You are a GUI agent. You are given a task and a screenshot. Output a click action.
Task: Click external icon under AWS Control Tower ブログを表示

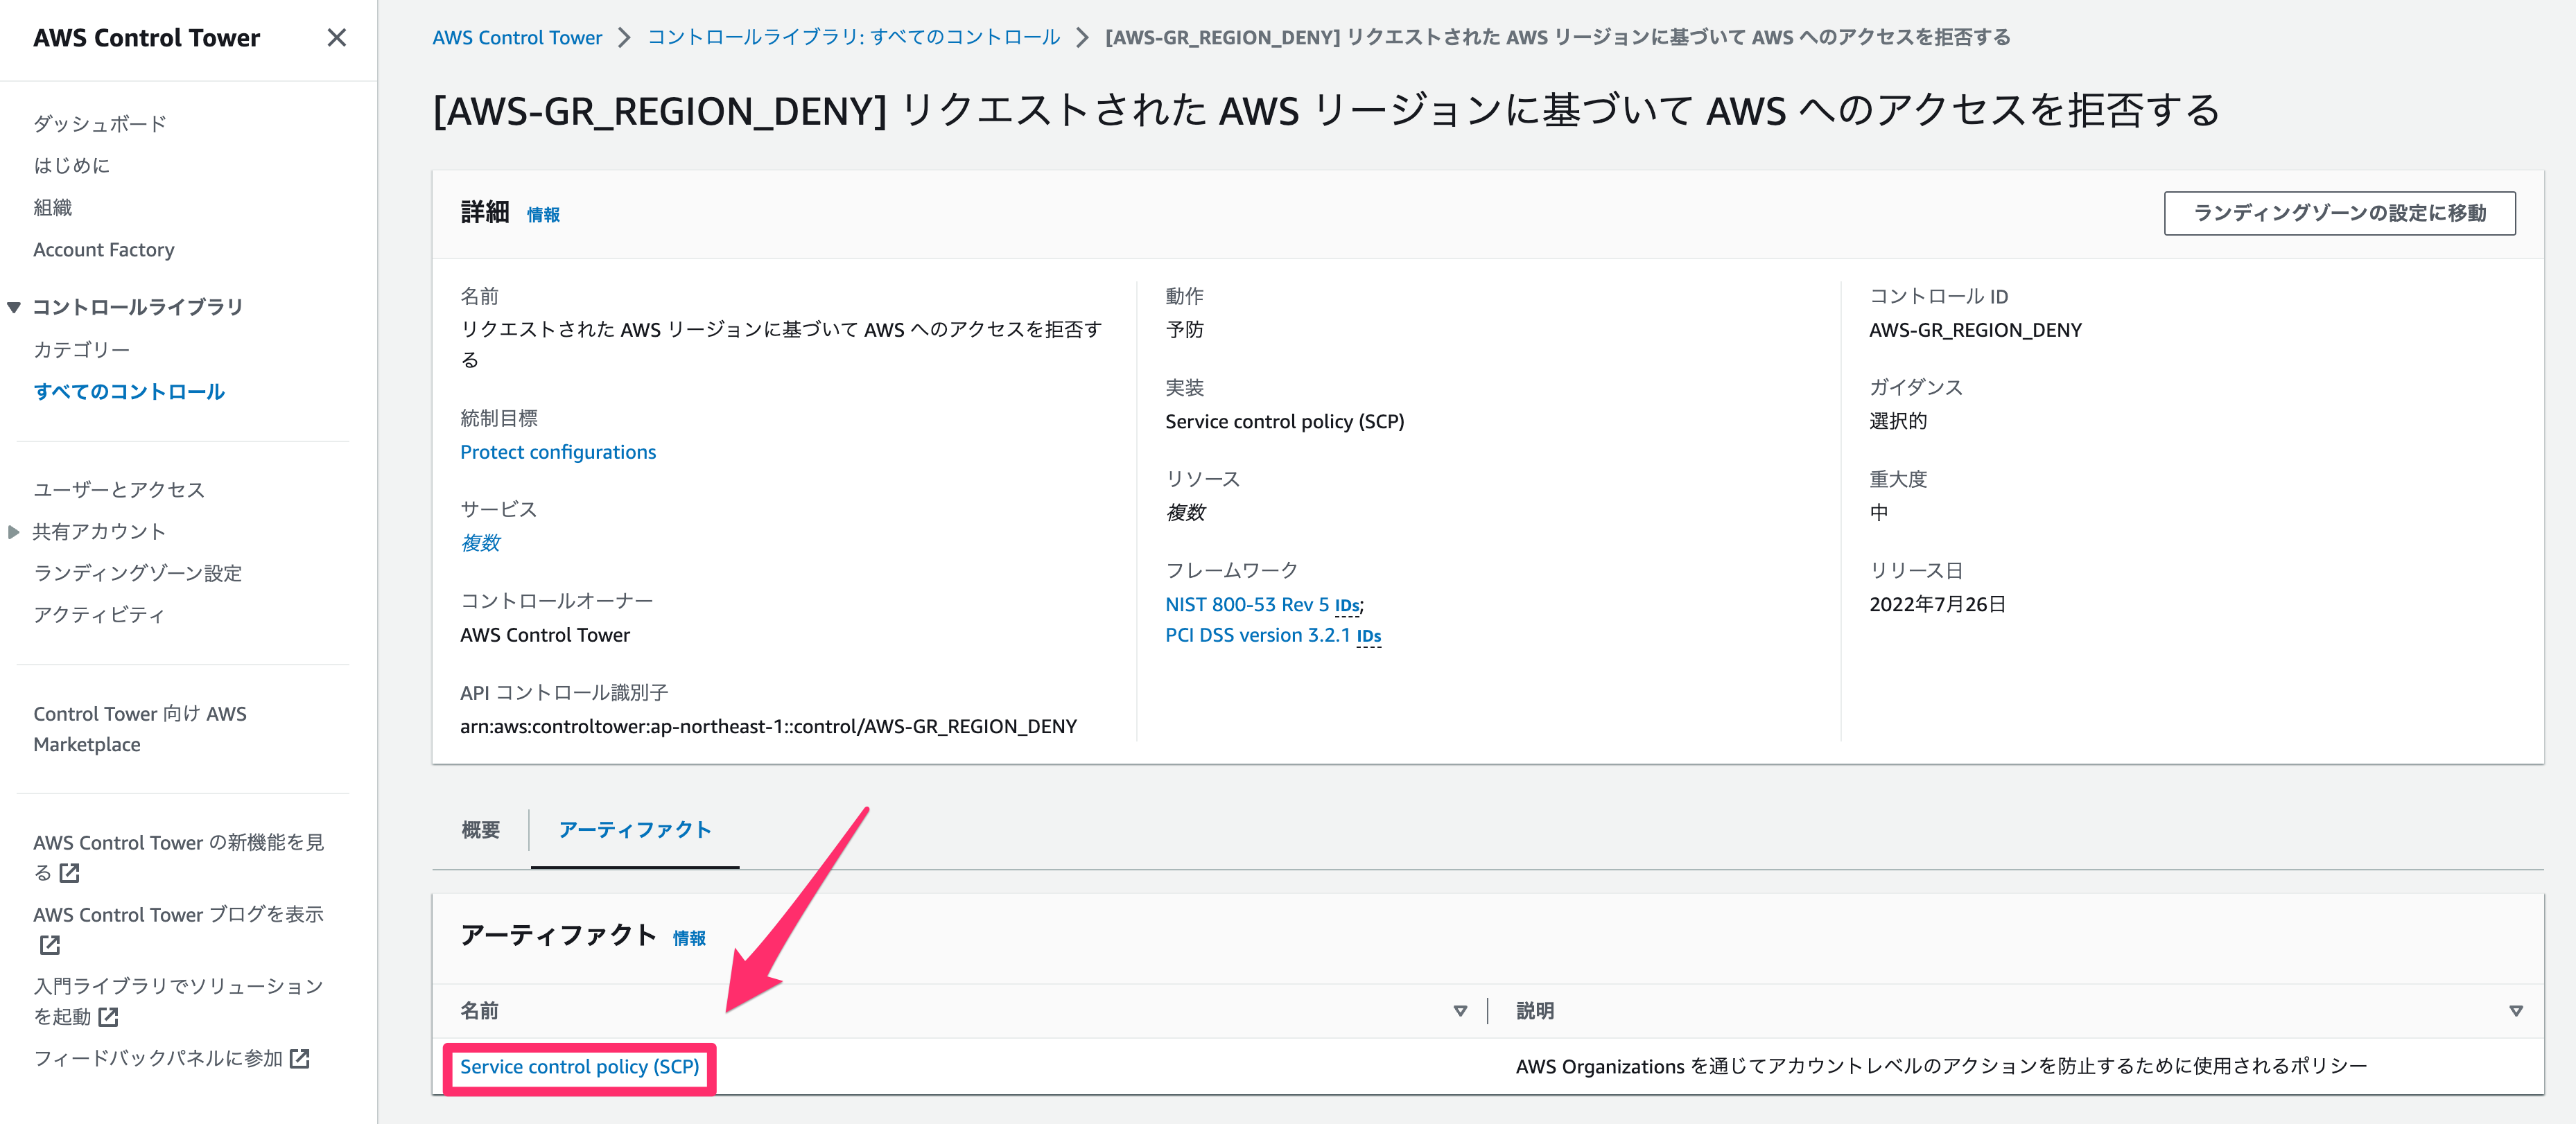49,945
